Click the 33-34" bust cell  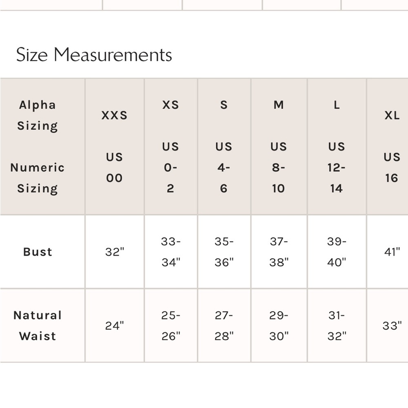pos(171,252)
